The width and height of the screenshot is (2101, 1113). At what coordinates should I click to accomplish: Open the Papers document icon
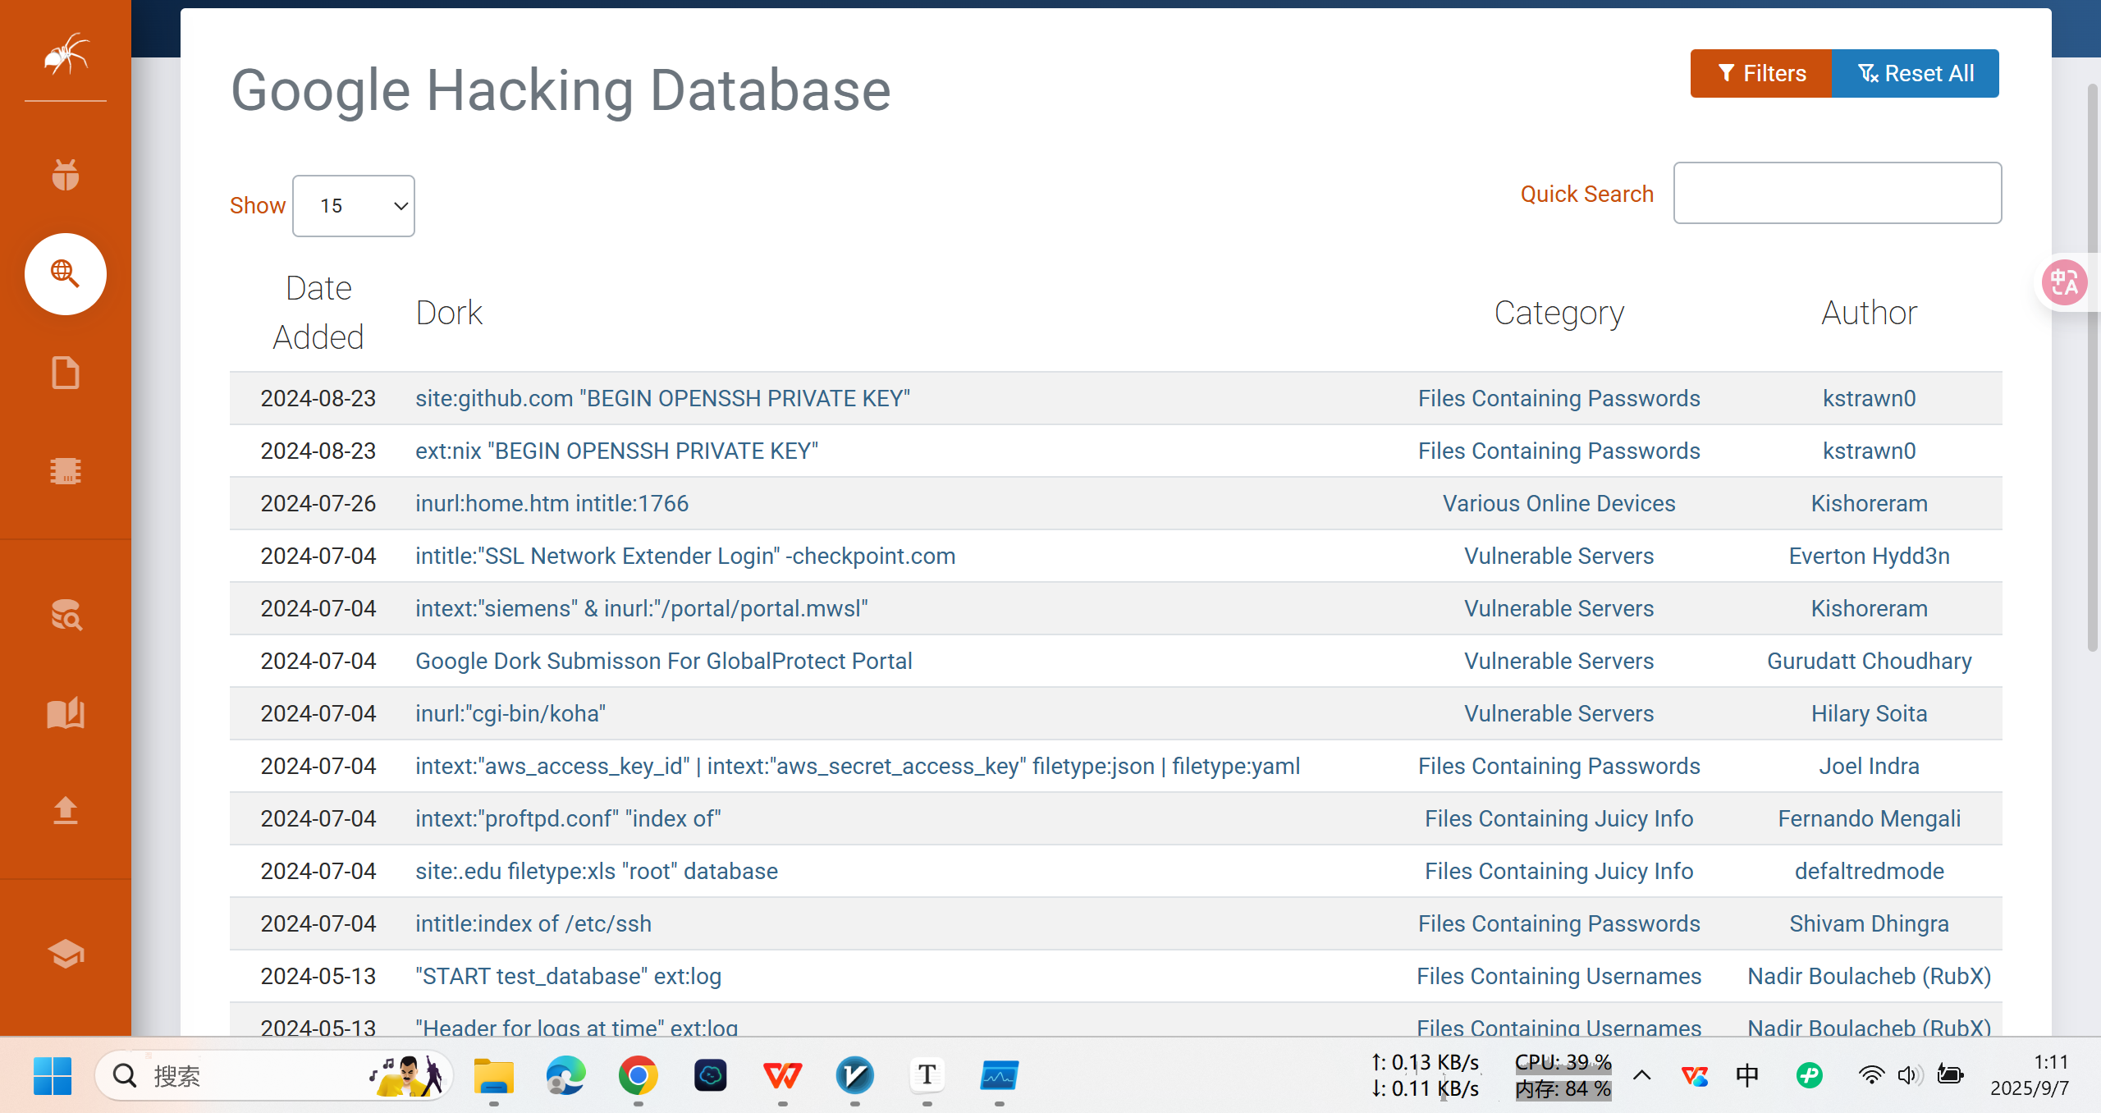pyautogui.click(x=66, y=373)
